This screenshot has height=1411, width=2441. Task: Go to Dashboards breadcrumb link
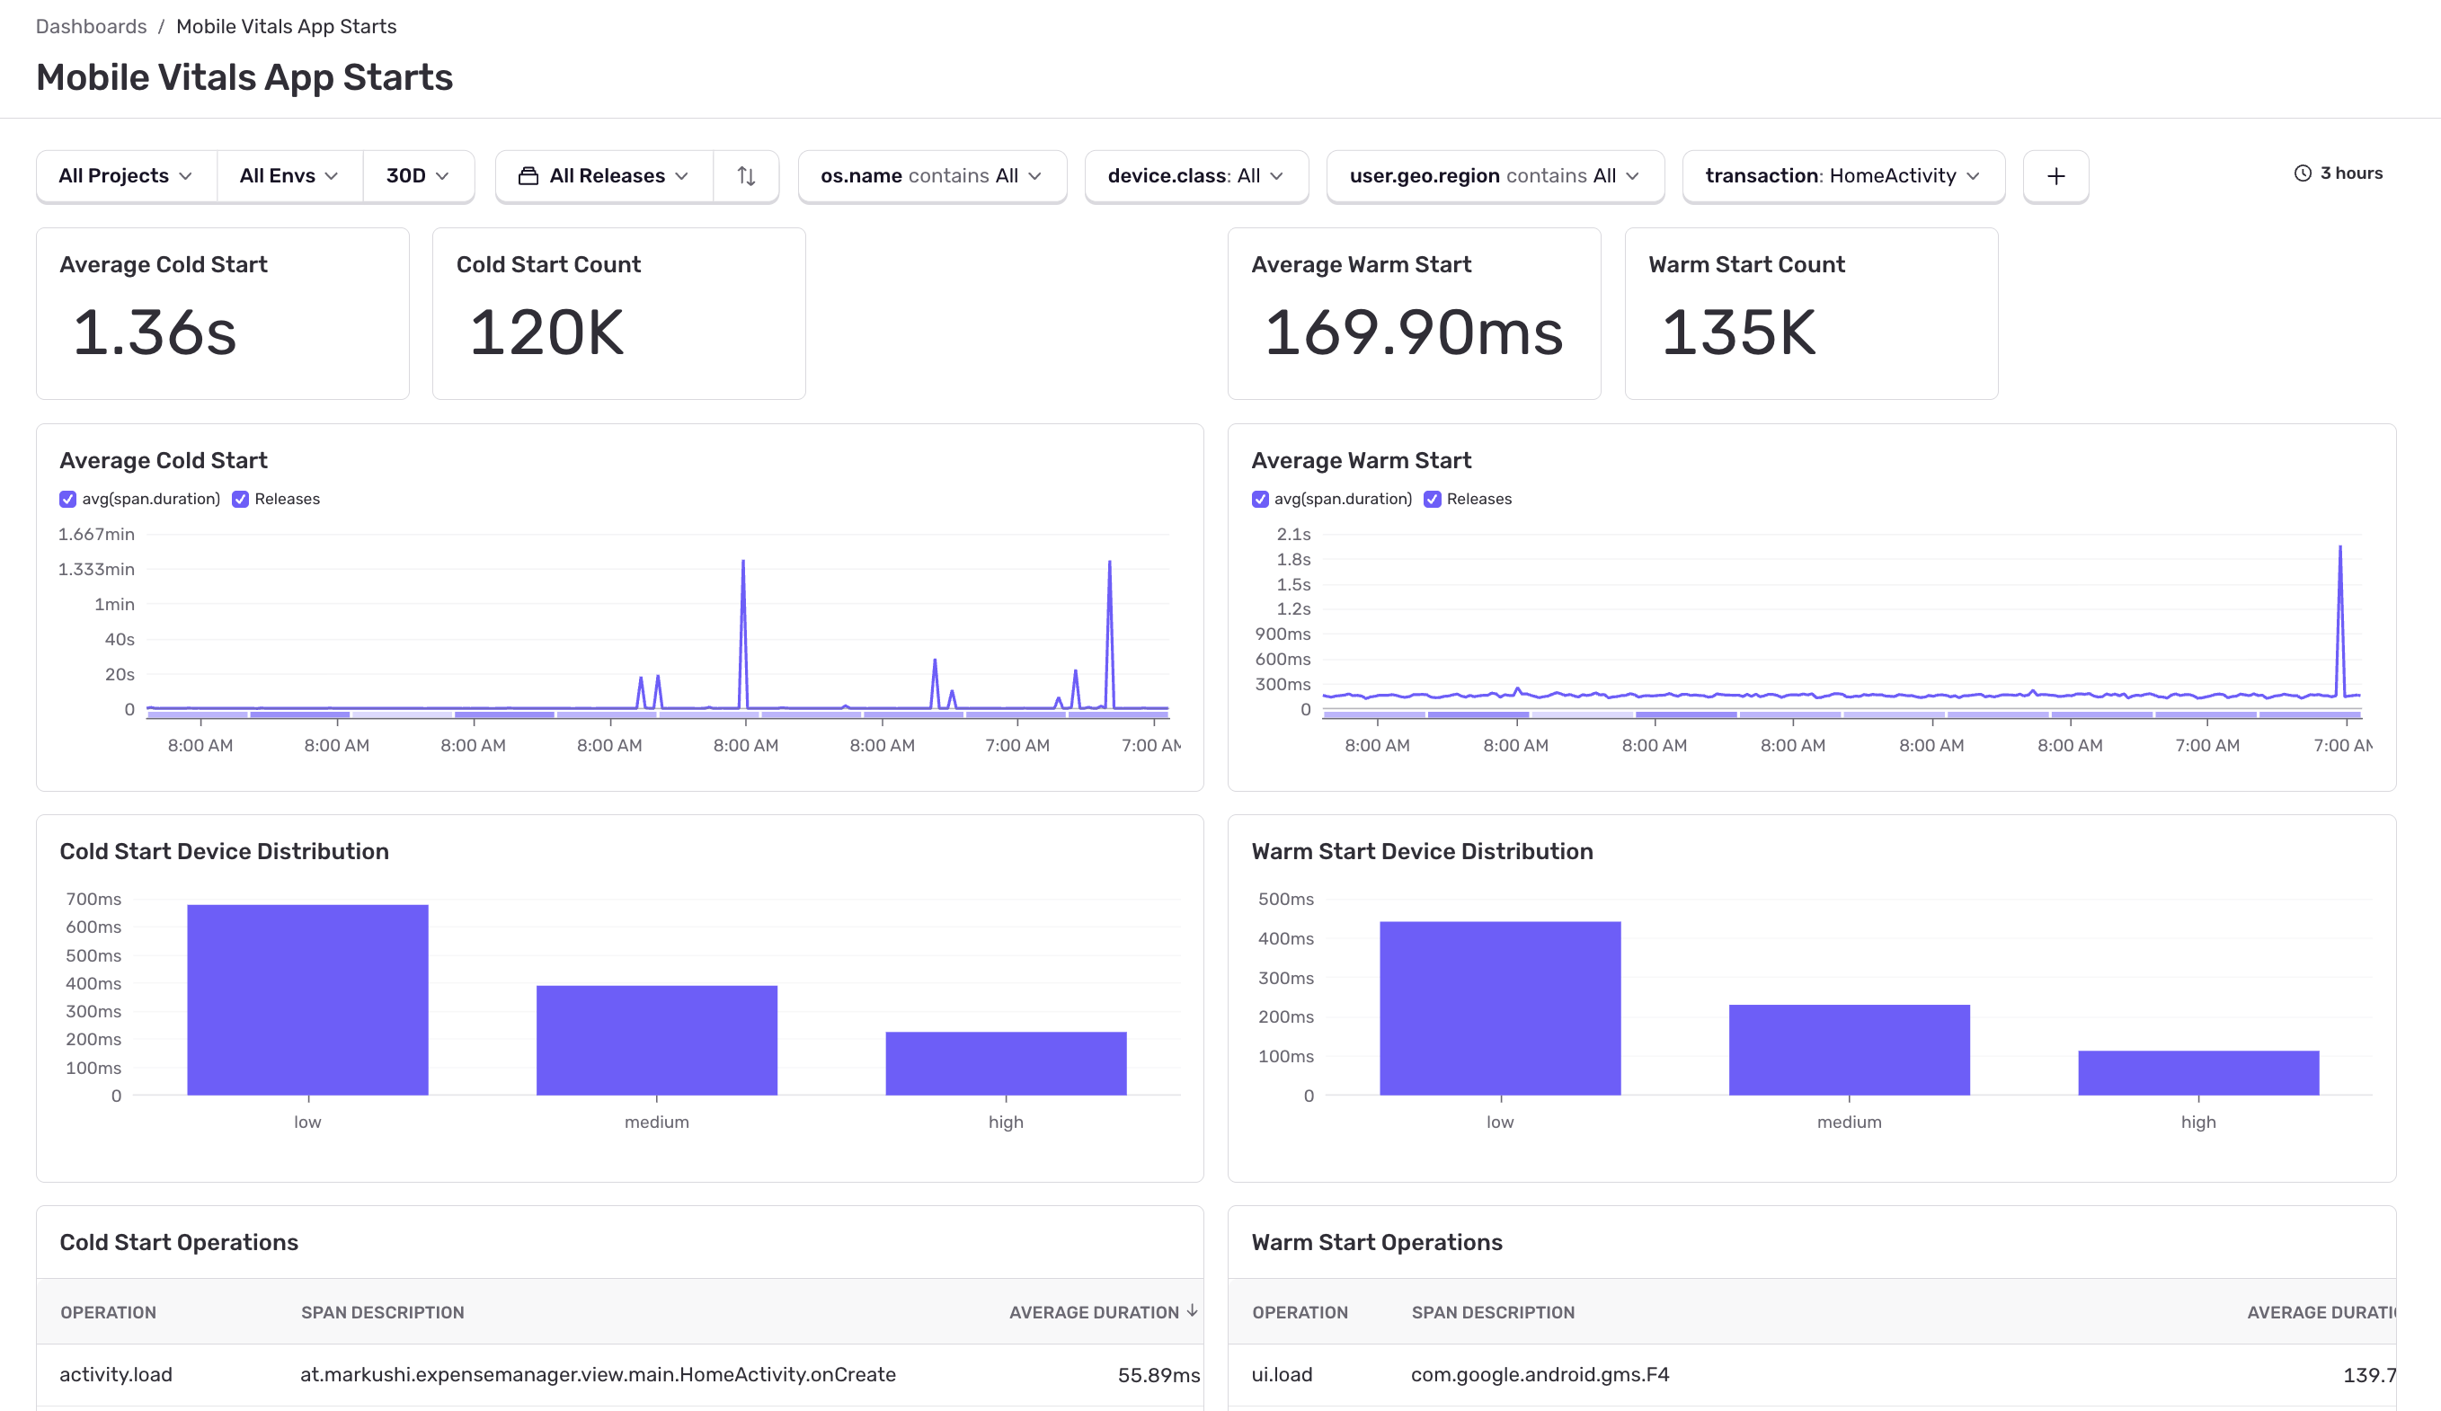(91, 26)
